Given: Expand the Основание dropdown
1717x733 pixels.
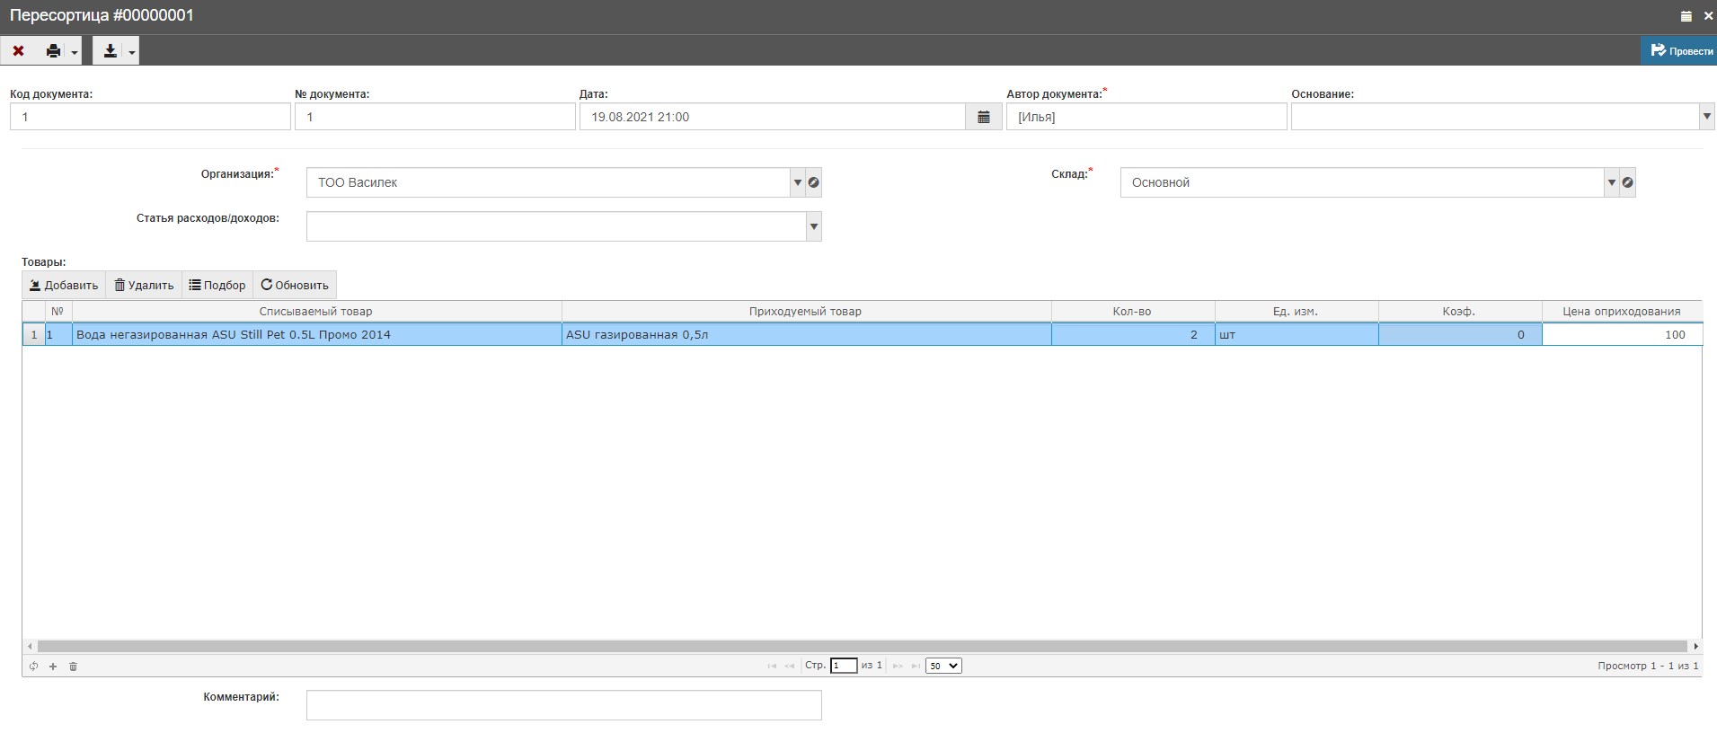Looking at the screenshot, I should click(1706, 117).
